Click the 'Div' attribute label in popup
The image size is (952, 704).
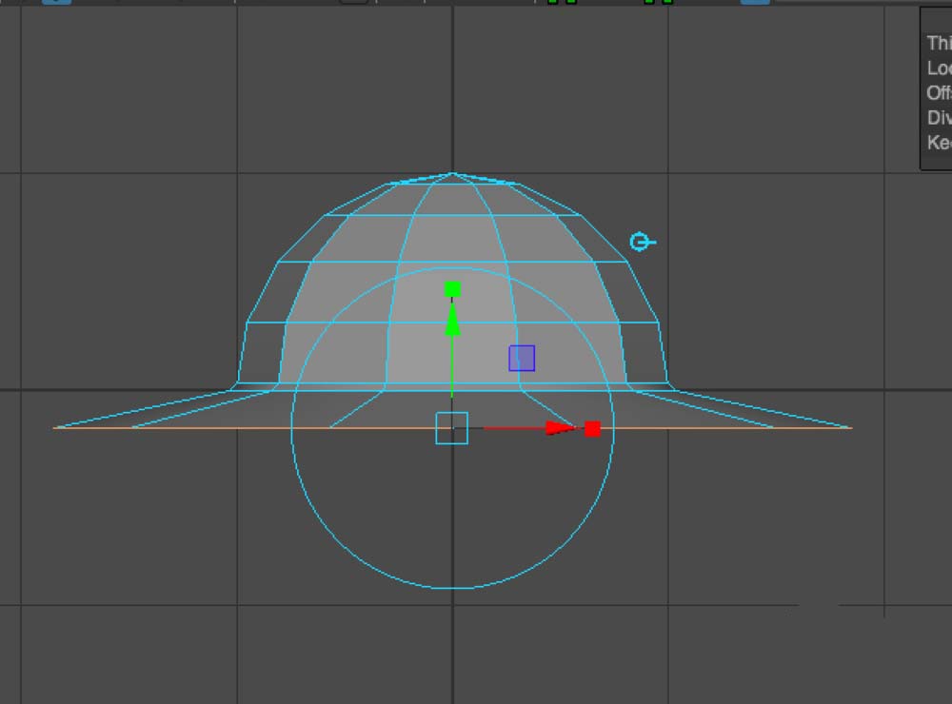pos(939,118)
